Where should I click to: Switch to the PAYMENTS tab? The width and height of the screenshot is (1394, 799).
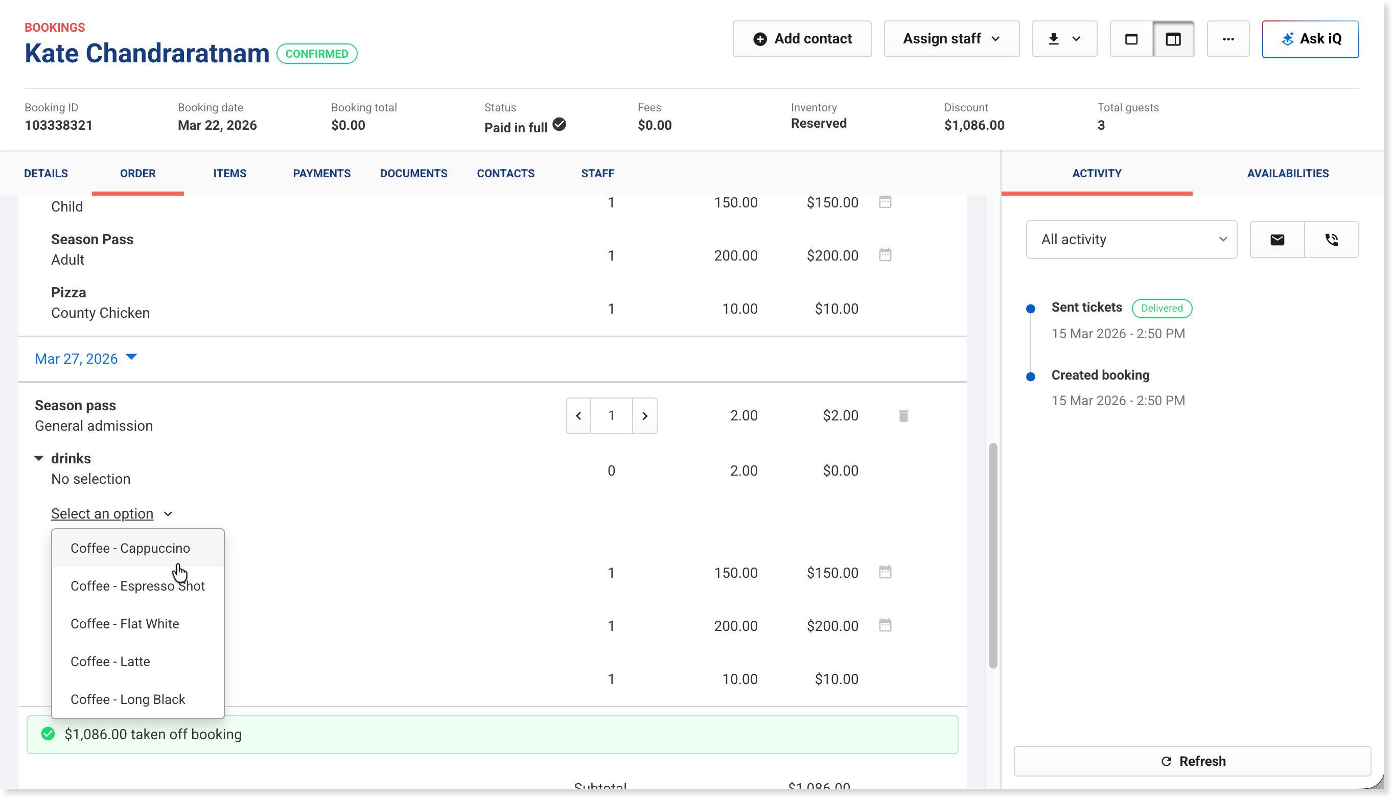321,173
